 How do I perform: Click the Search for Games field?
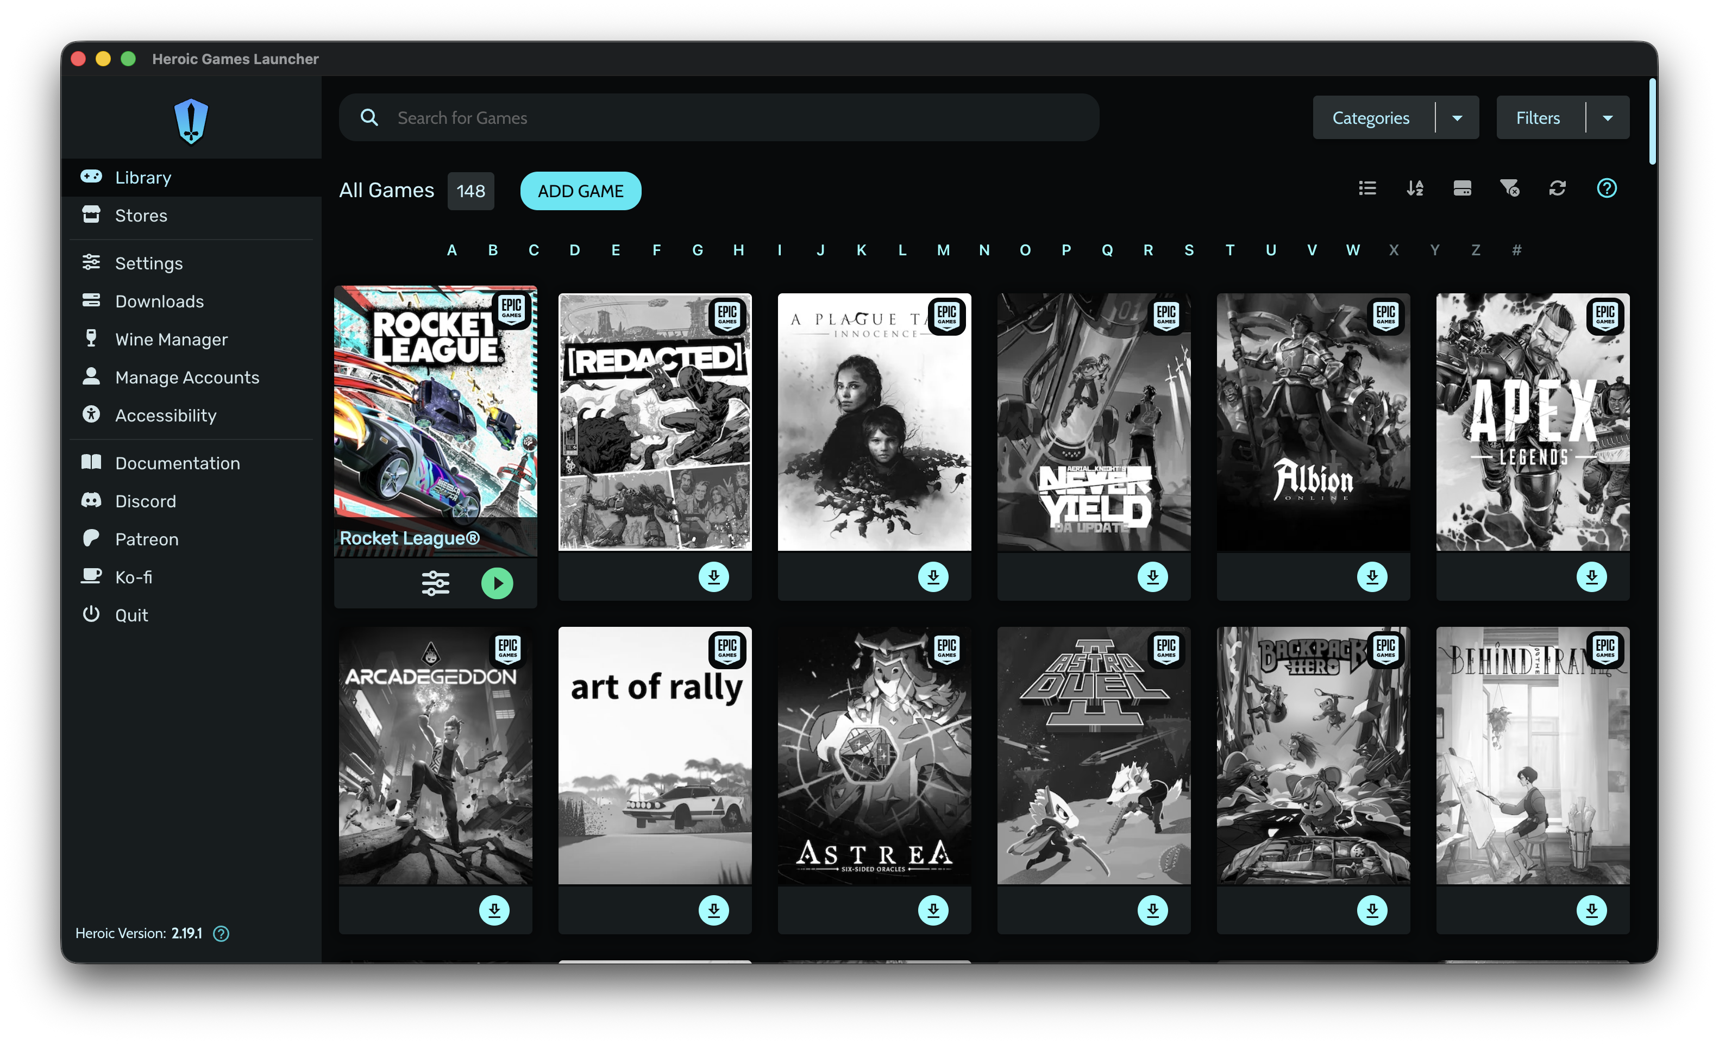pyautogui.click(x=719, y=118)
